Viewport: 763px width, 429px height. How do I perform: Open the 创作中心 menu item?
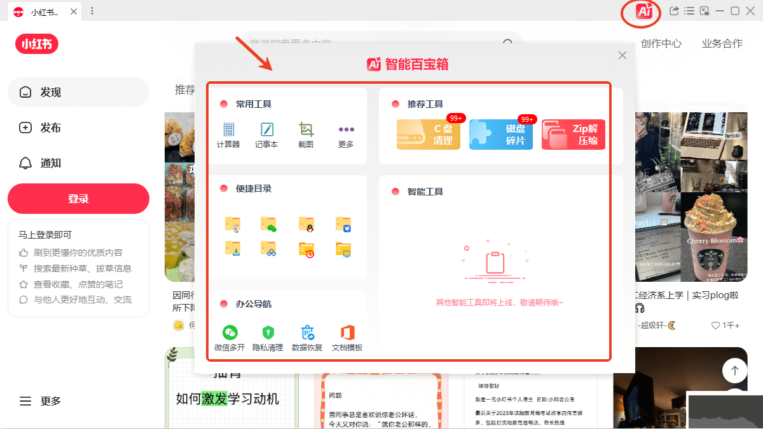click(x=661, y=43)
